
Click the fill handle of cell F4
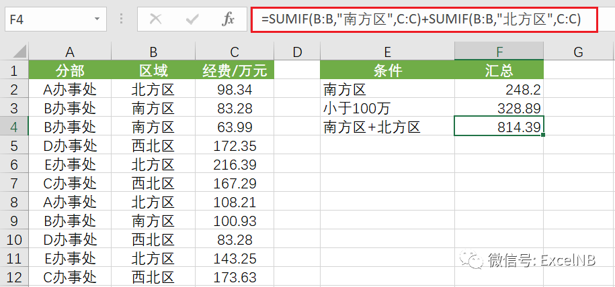544,135
